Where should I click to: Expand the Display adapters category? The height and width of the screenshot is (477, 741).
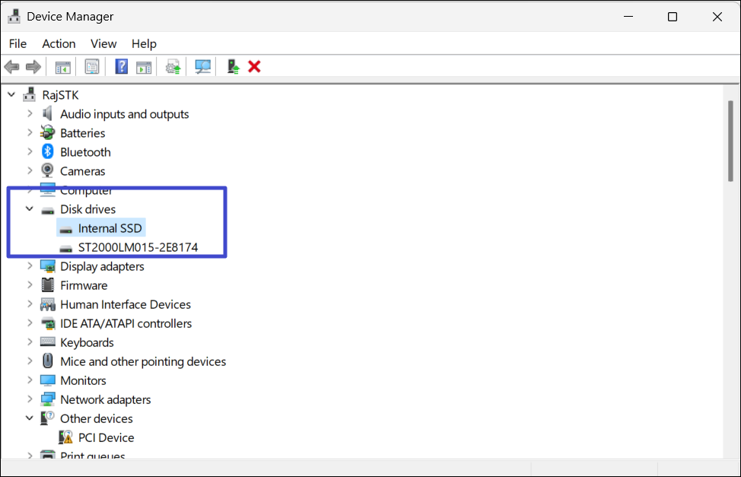pyautogui.click(x=30, y=266)
